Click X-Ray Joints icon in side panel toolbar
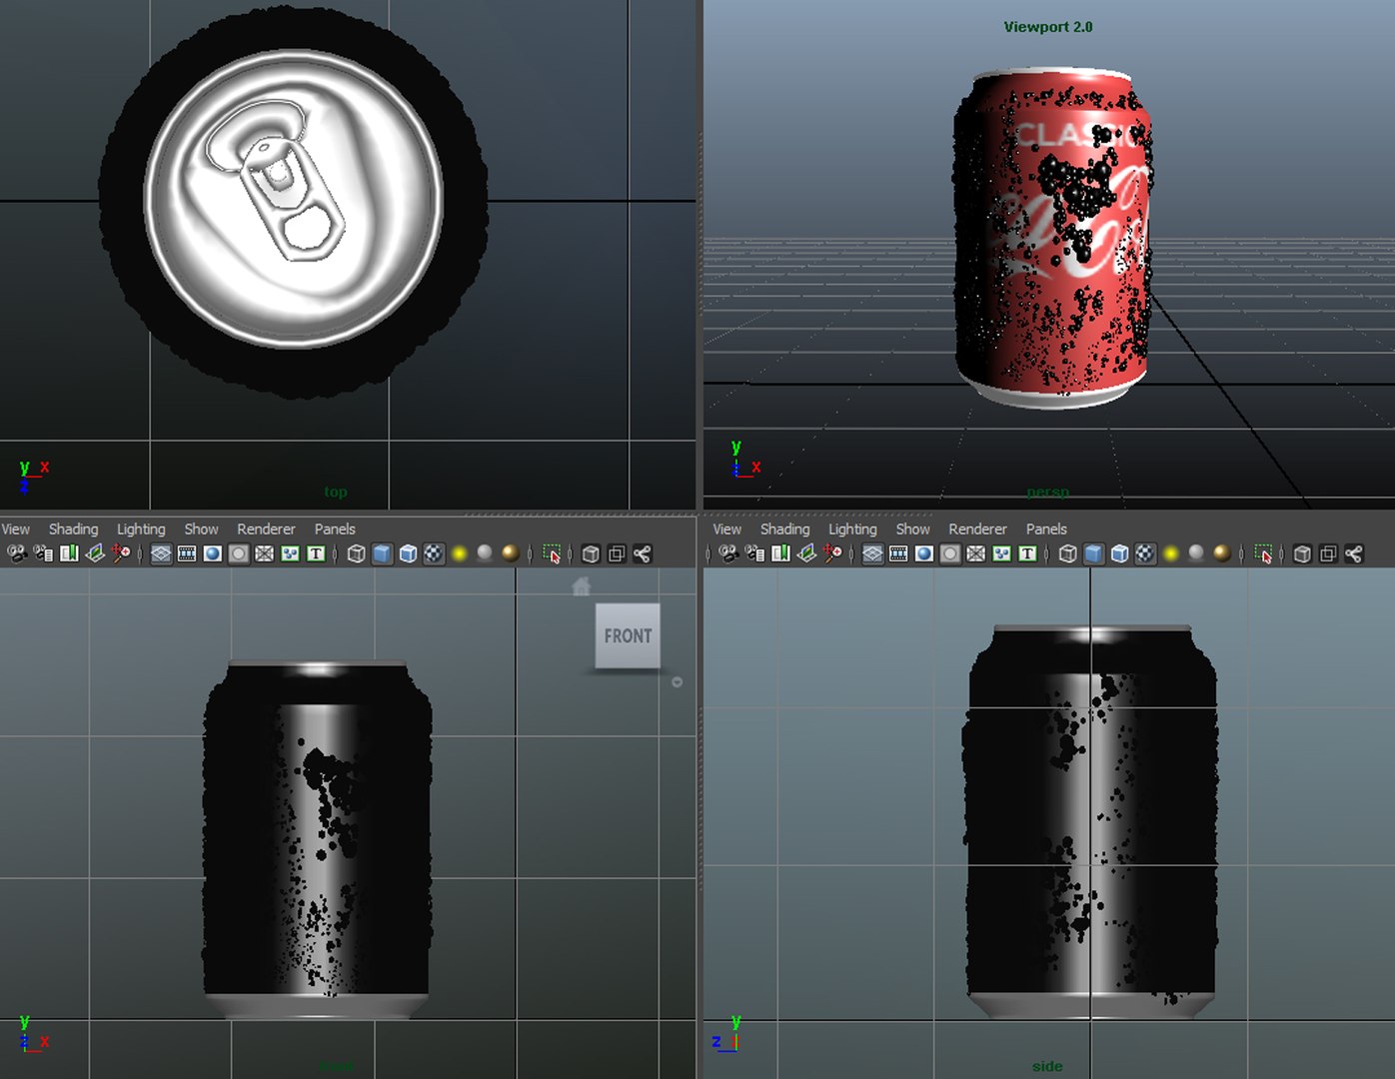1395x1079 pixels. click(x=1354, y=553)
